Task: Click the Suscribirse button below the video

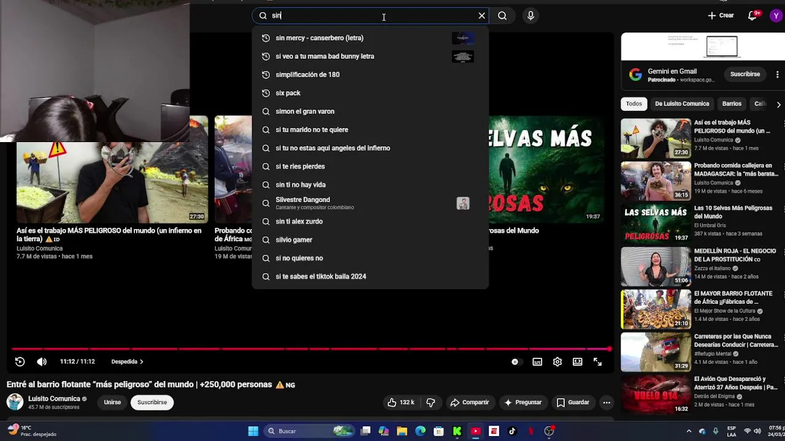Action: point(152,402)
